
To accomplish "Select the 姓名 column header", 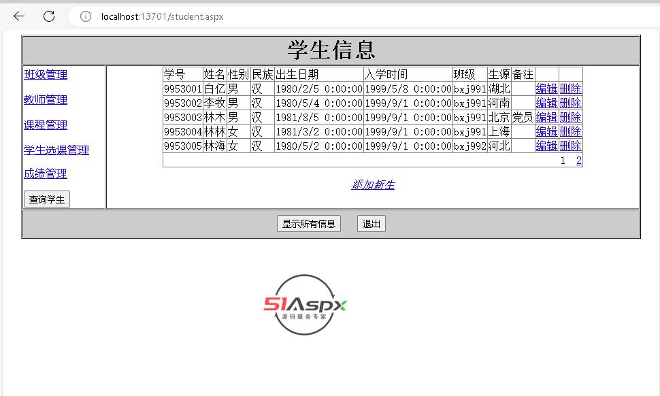I will pyautogui.click(x=214, y=74).
